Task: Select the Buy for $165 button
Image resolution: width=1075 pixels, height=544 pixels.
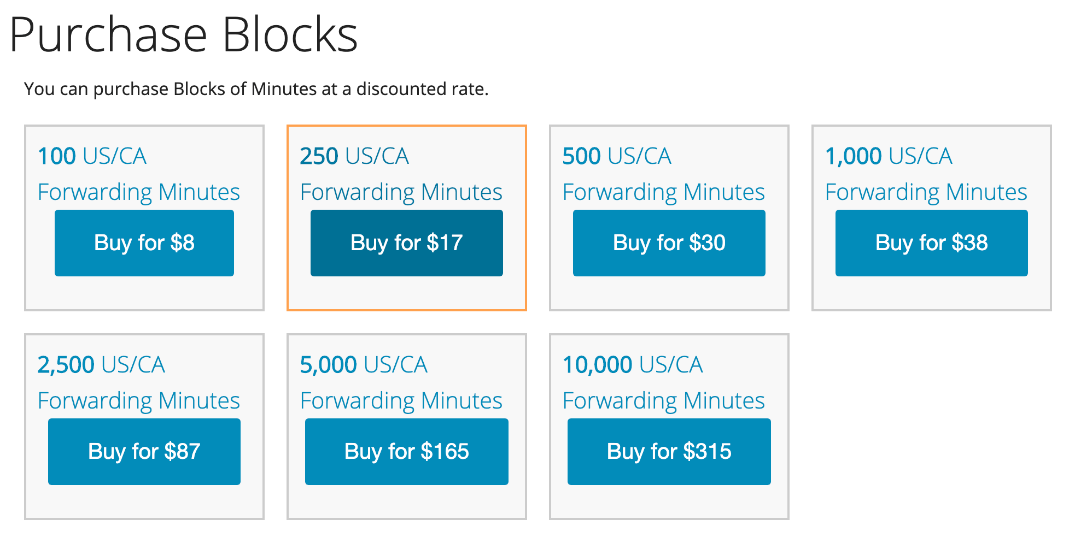Action: click(406, 452)
